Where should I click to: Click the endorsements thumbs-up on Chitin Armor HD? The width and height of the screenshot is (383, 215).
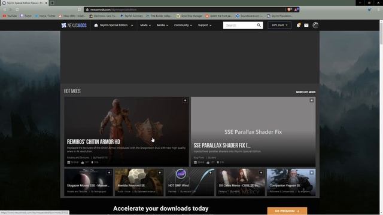[x=83, y=162]
